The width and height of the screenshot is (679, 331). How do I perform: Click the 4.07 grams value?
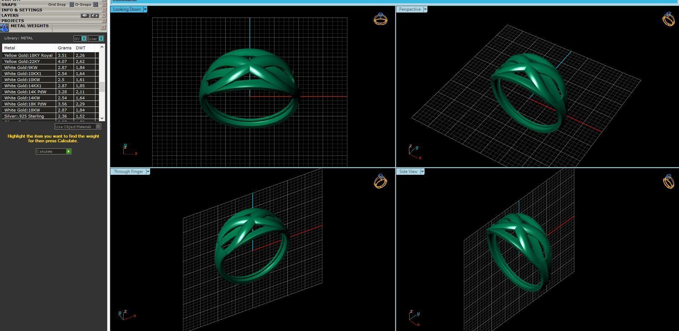(62, 61)
